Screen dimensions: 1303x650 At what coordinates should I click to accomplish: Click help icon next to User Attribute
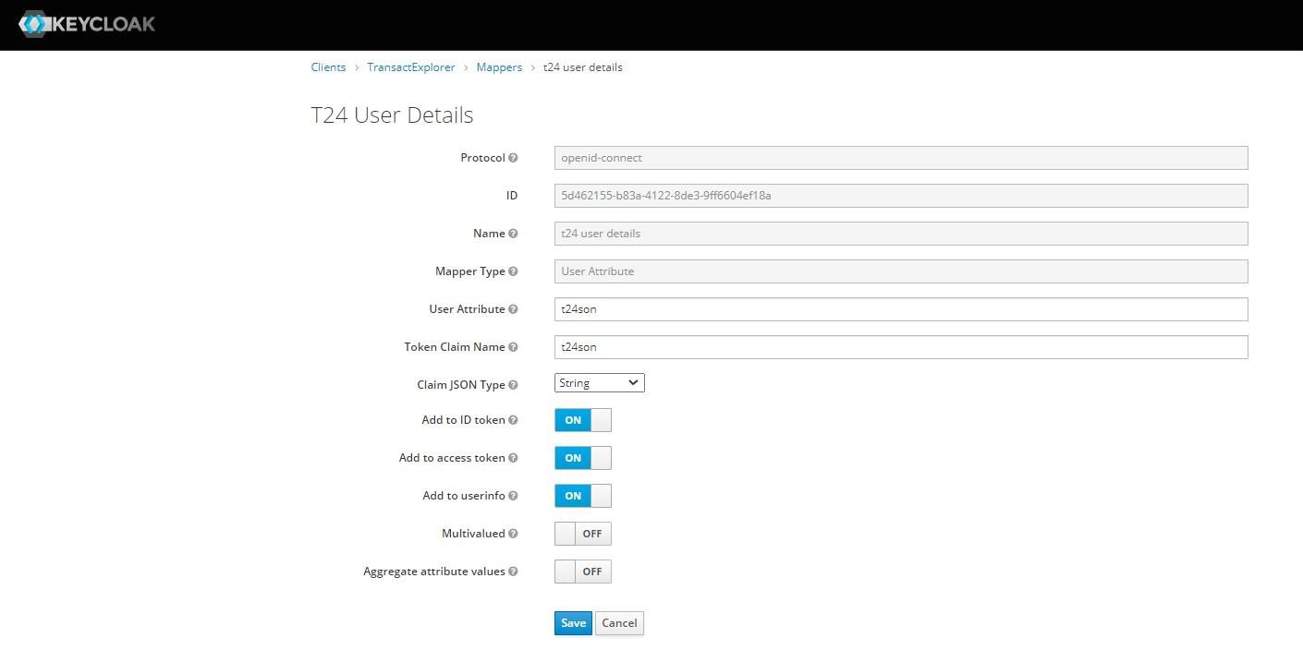(x=513, y=309)
